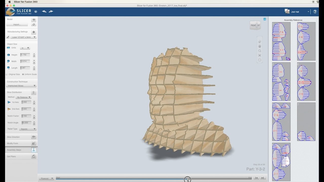Image resolution: width=324 pixels, height=182 pixels.
Task: Click the Import... button
Action: click(x=17, y=25)
